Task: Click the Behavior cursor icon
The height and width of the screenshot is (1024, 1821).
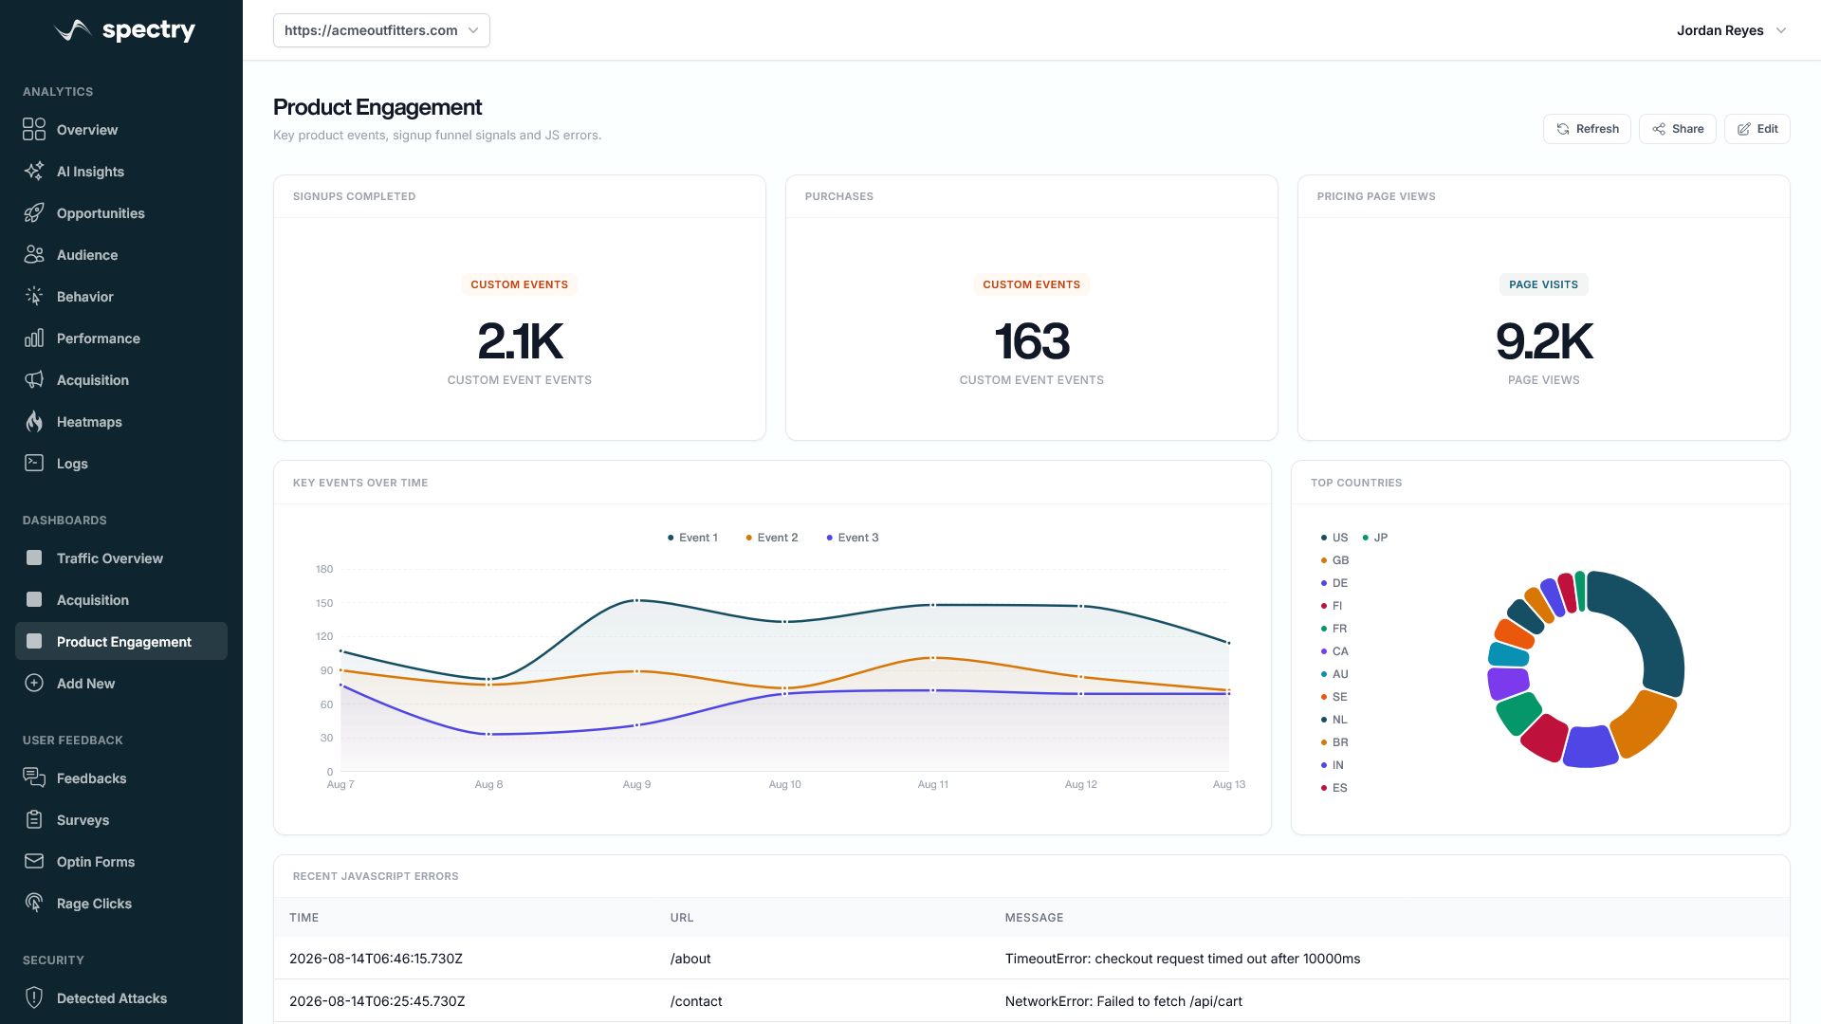Action: click(34, 297)
